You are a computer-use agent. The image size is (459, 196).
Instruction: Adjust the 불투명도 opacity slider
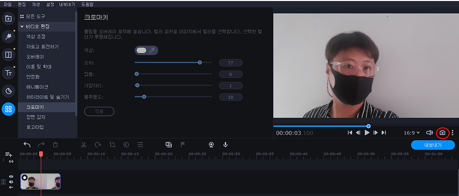point(173,97)
